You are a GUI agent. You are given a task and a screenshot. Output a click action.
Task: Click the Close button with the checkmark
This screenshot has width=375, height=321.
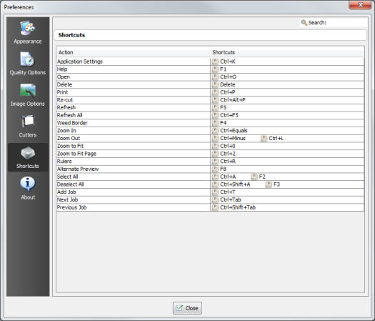187,308
